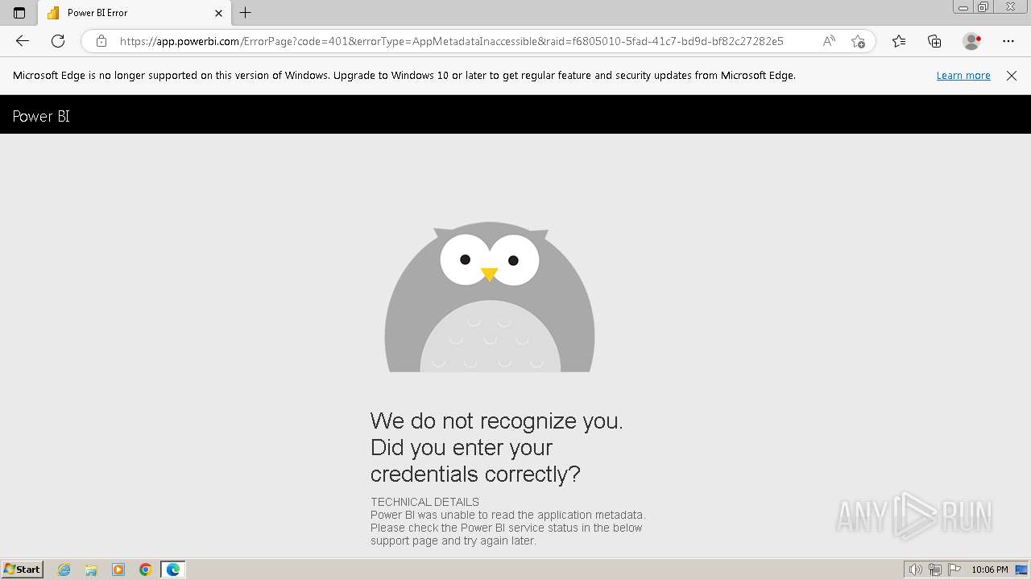The width and height of the screenshot is (1031, 580).
Task: Open the volume speaker tray icon
Action: tap(915, 570)
